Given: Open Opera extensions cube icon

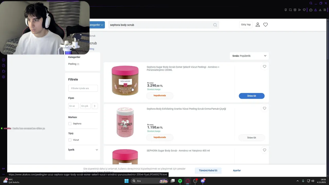Looking at the screenshot, I should point(311,10).
